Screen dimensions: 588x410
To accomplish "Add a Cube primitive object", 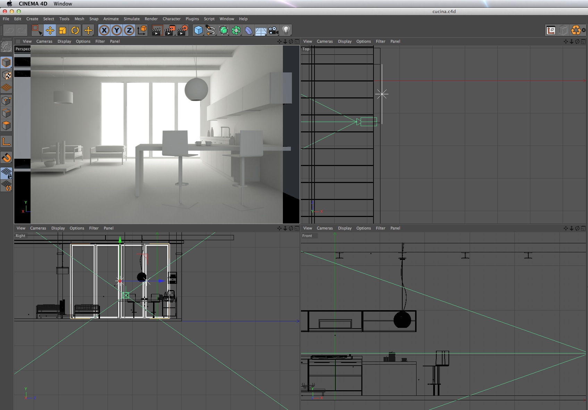I will [x=198, y=30].
